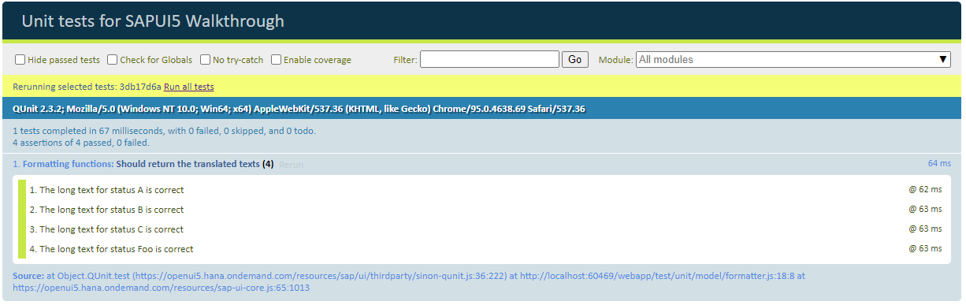Click the Go button next to Filter

[x=575, y=59]
